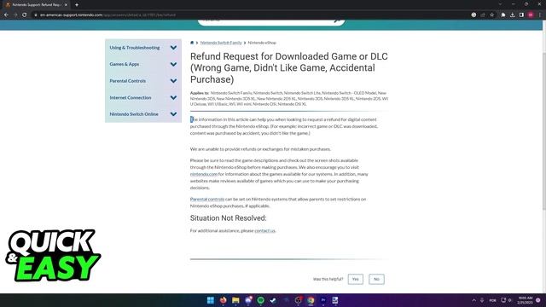Open the tab search chevron in title bar

pos(500,4)
